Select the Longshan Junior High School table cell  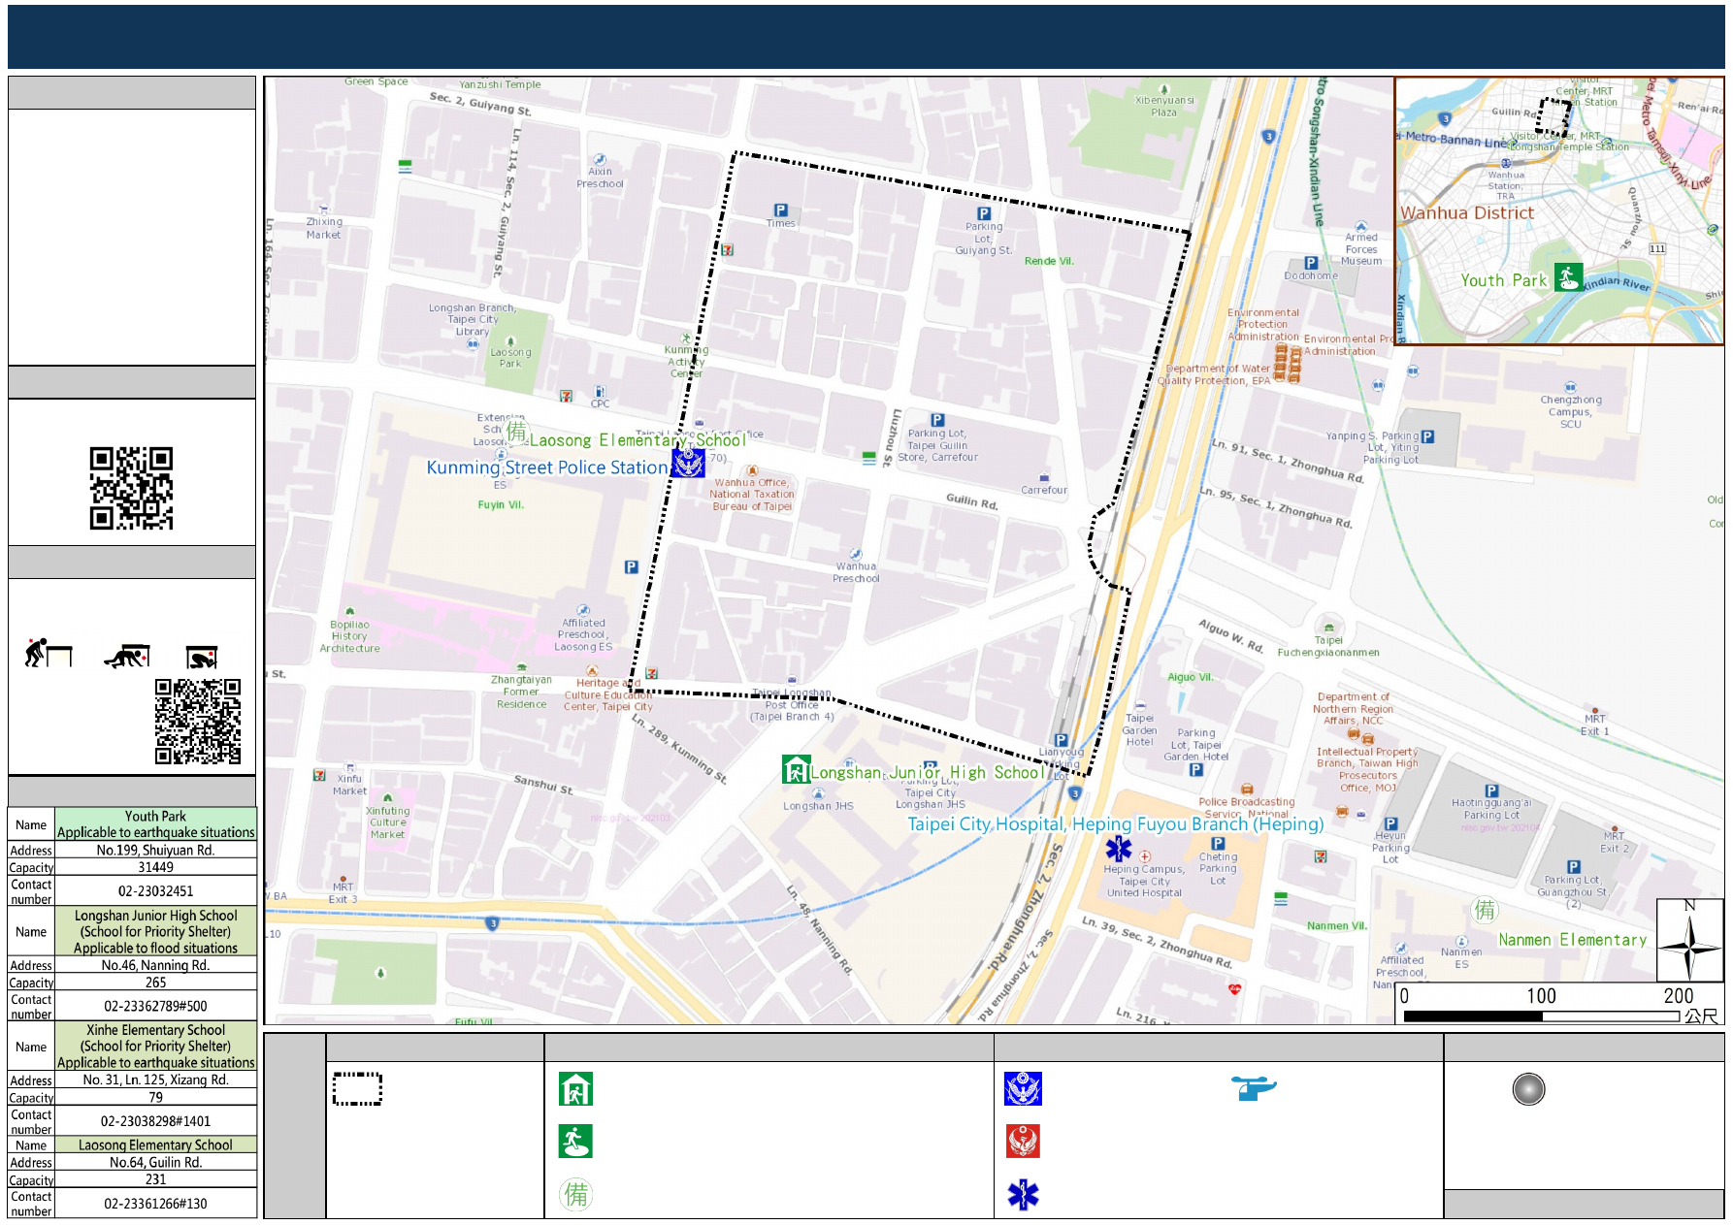click(x=155, y=931)
